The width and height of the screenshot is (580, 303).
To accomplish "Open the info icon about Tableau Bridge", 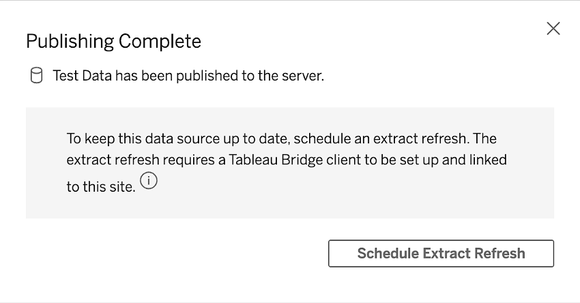I will [147, 182].
